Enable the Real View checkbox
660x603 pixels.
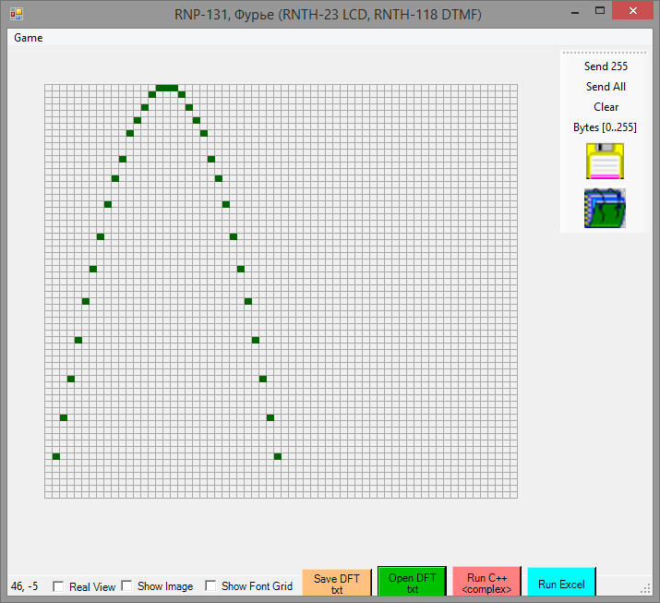point(58,586)
